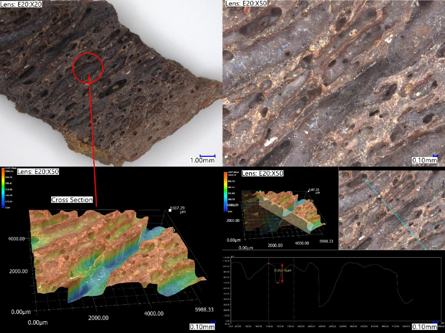Select the orange point on cross-section 3D view
The width and height of the screenshot is (445, 333).
click(315, 221)
